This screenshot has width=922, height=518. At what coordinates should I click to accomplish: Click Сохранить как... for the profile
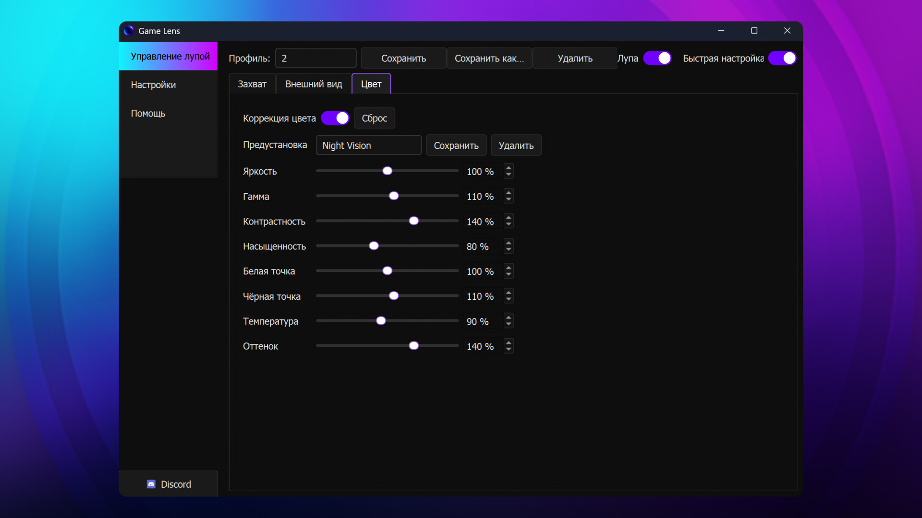489,58
